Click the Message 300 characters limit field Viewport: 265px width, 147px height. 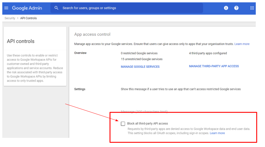tap(188, 111)
